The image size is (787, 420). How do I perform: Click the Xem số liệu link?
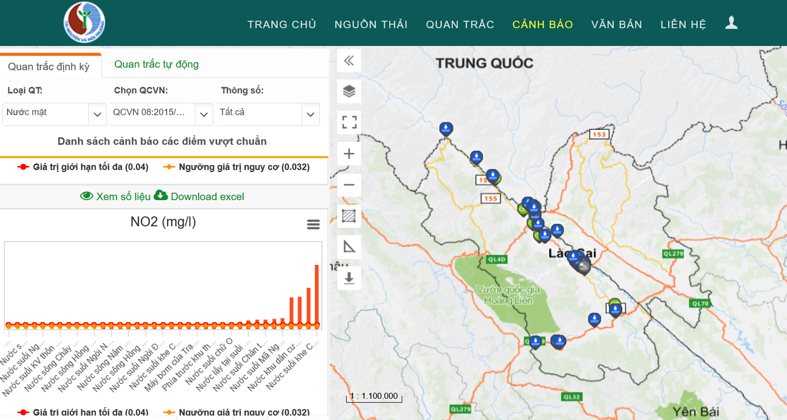(x=115, y=197)
